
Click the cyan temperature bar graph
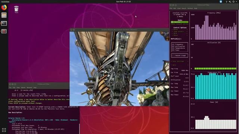click(x=216, y=86)
